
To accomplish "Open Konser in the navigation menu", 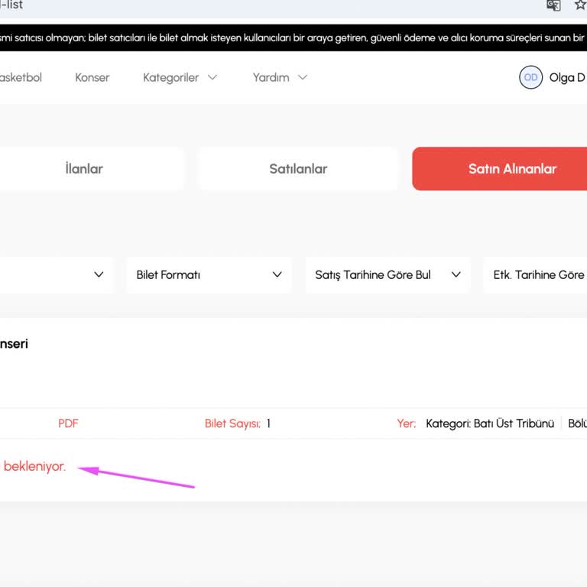I will pos(92,77).
